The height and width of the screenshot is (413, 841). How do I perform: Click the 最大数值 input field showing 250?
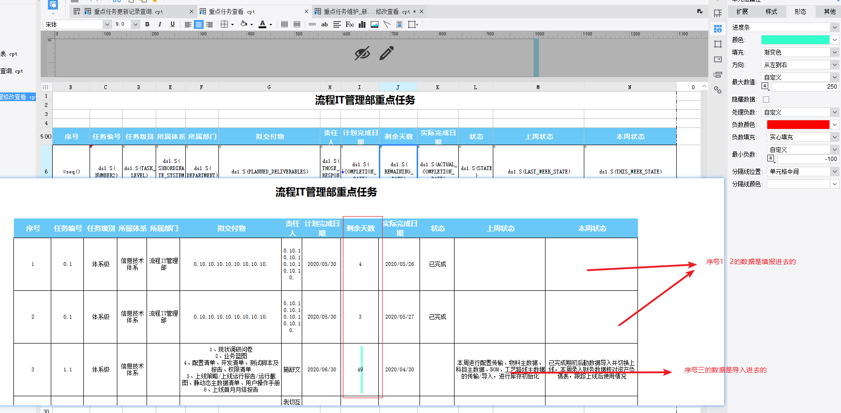tap(805, 87)
